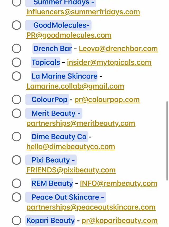Image resolution: width=169 pixels, height=227 pixels.
Task: Check the Merit Beauty checklist circle
Action: click(16, 113)
